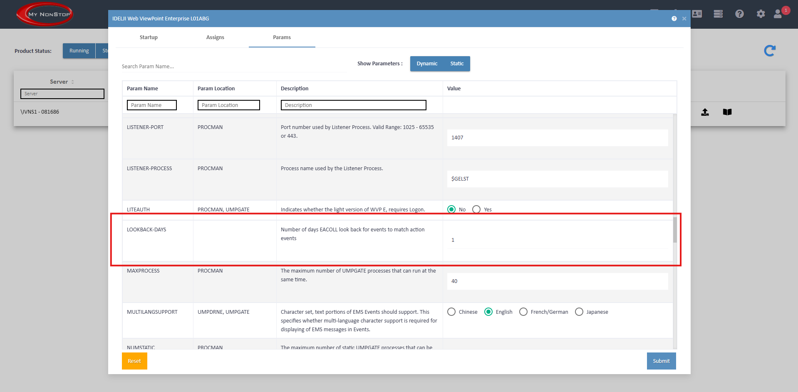Open the user profile icon with notification badge
This screenshot has width=798, height=392.
click(778, 14)
